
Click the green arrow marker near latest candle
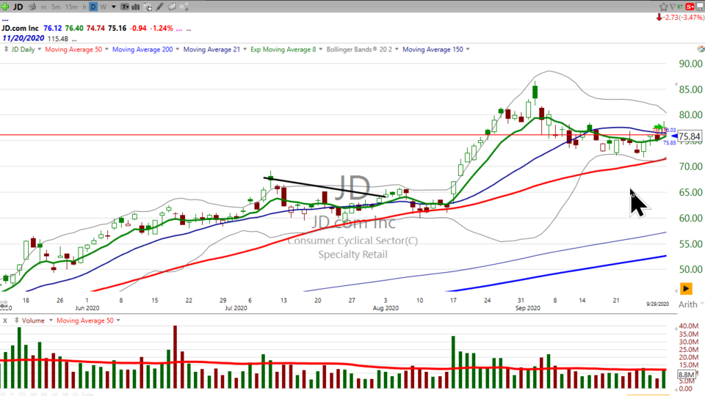coord(658,127)
